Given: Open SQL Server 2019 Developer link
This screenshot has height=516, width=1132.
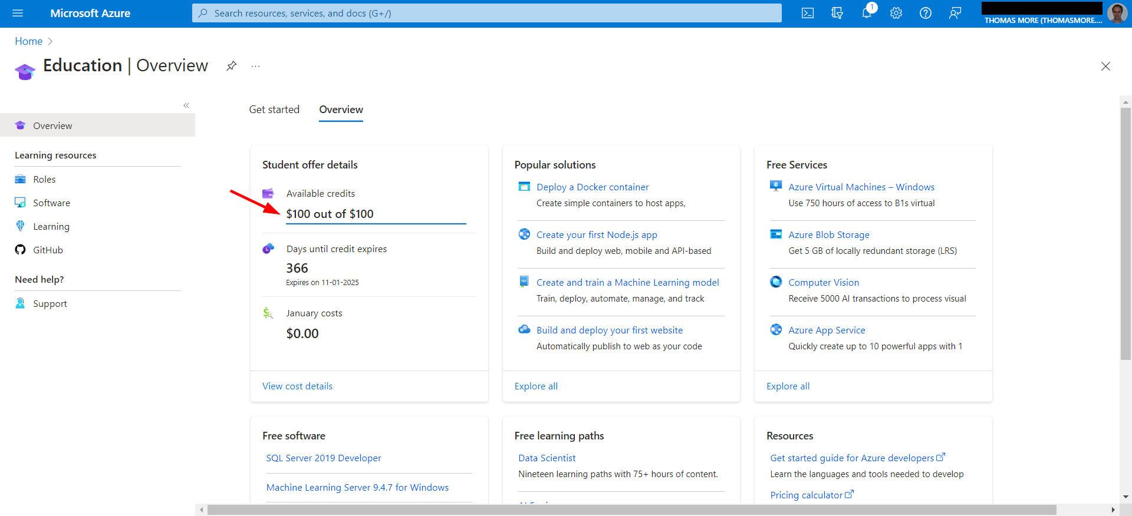Looking at the screenshot, I should point(324,458).
